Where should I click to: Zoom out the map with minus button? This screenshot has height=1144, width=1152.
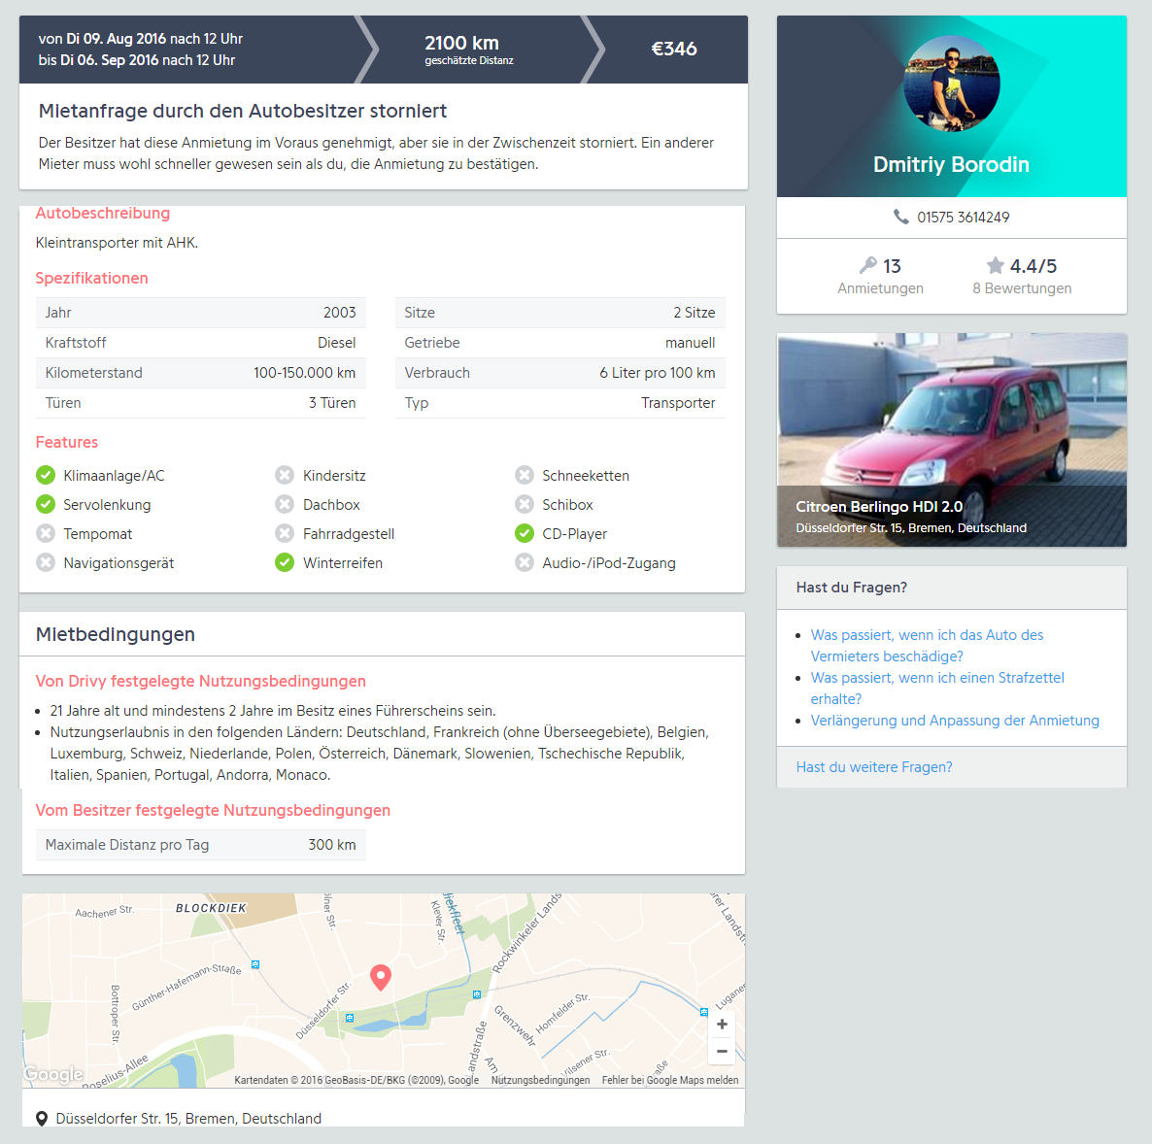tap(723, 1052)
